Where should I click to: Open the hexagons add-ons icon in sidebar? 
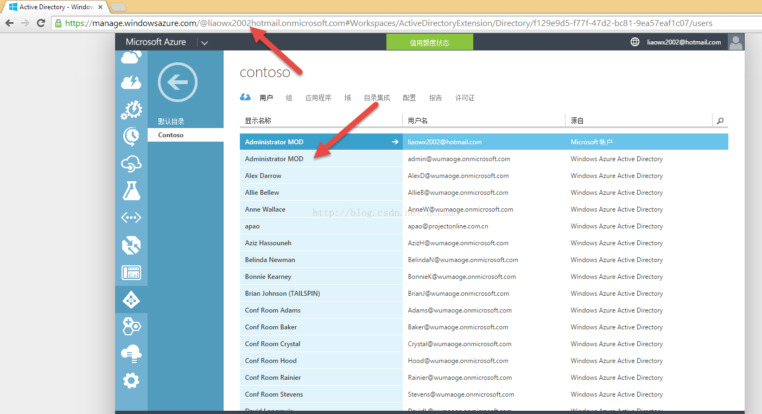click(x=131, y=326)
